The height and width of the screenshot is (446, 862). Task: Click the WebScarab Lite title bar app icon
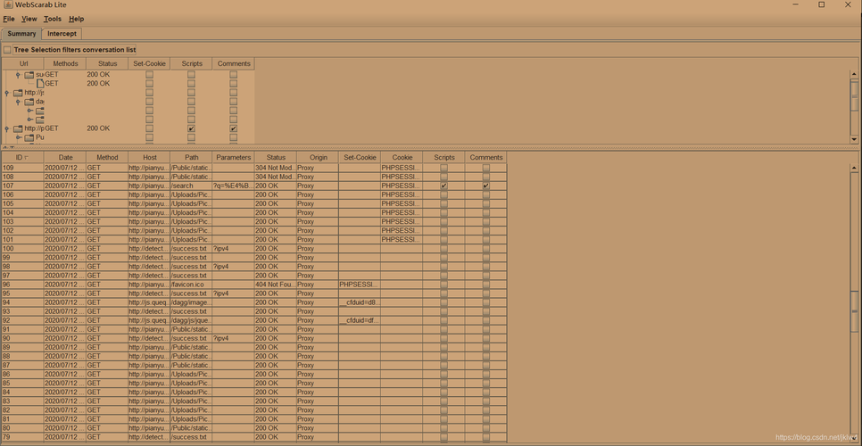pyautogui.click(x=8, y=5)
